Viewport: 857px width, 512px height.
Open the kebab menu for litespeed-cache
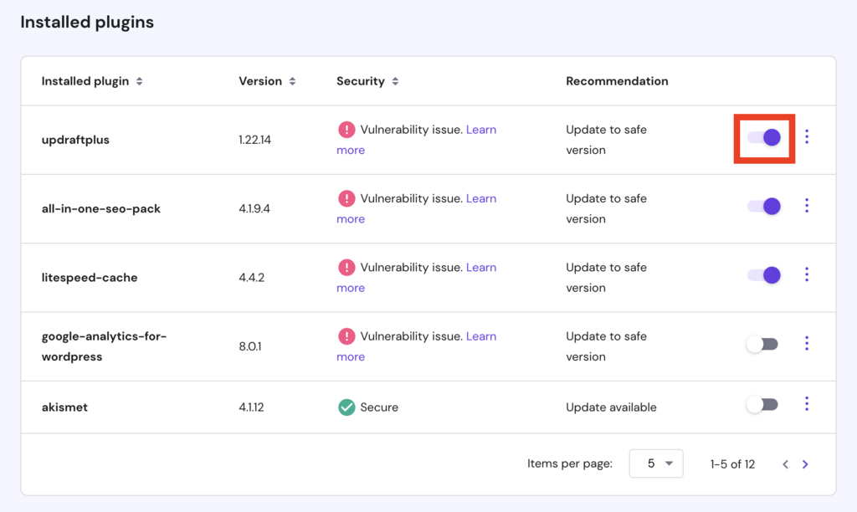click(x=807, y=274)
